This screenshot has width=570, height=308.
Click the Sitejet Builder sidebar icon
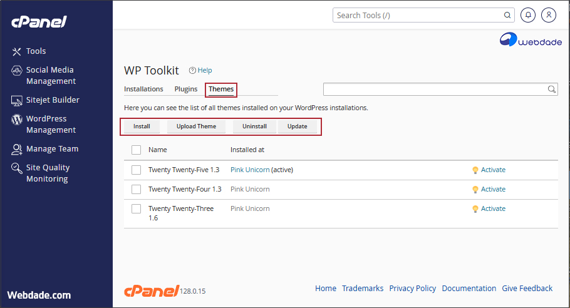[17, 100]
